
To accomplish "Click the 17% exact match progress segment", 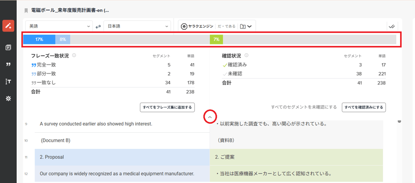I will (x=39, y=39).
